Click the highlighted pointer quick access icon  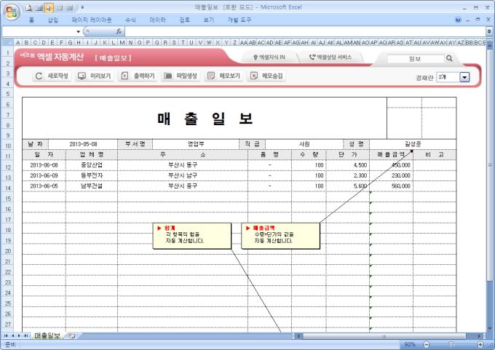(x=49, y=8)
